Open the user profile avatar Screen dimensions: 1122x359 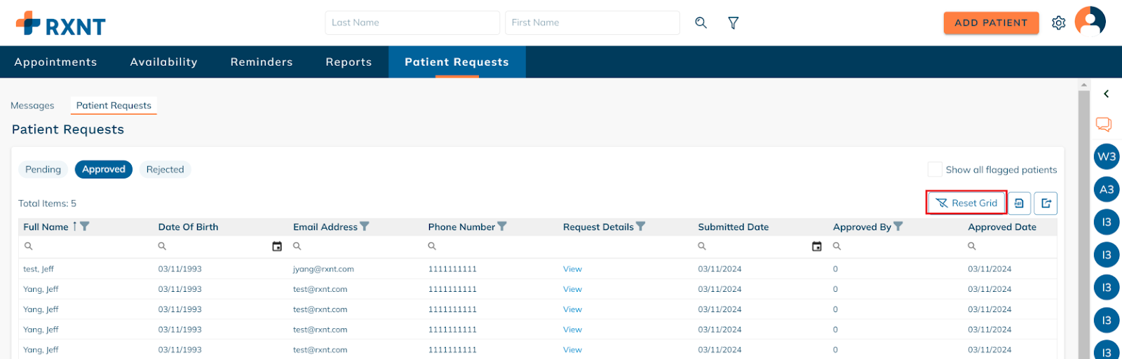1090,21
